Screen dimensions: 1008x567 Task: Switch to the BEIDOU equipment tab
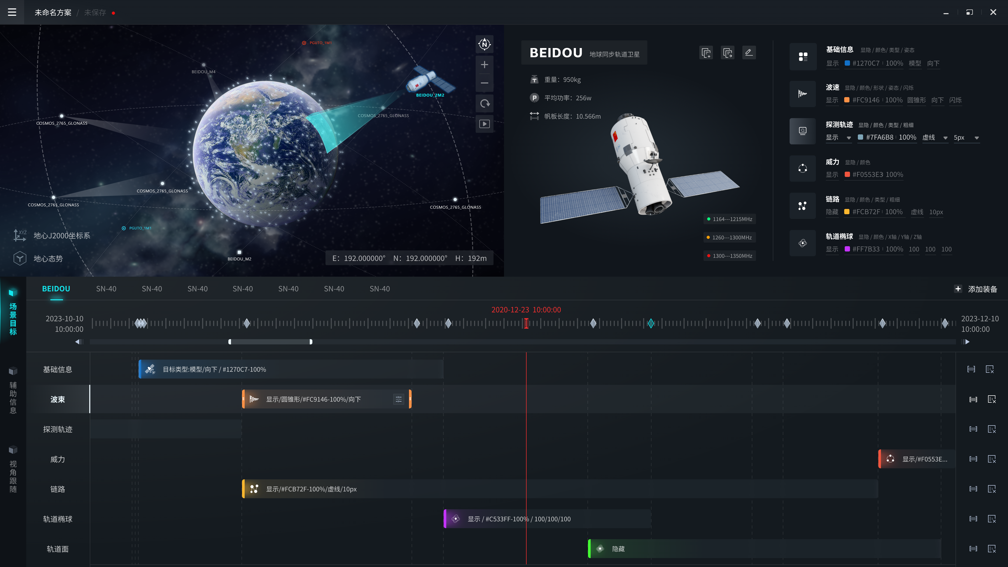pos(56,289)
